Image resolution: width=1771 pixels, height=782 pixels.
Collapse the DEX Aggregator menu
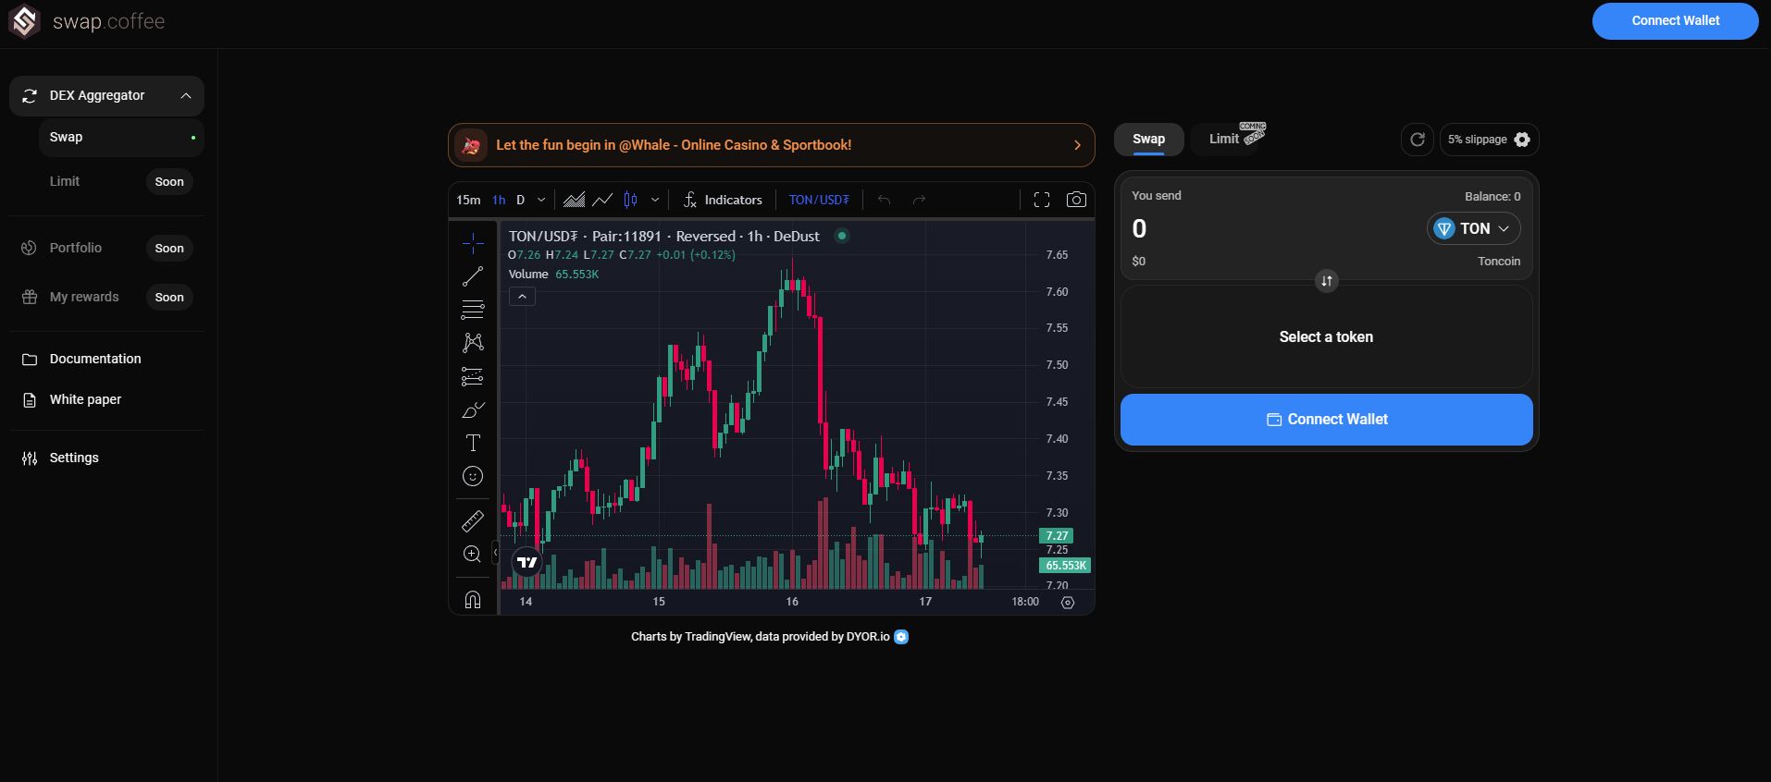[186, 96]
